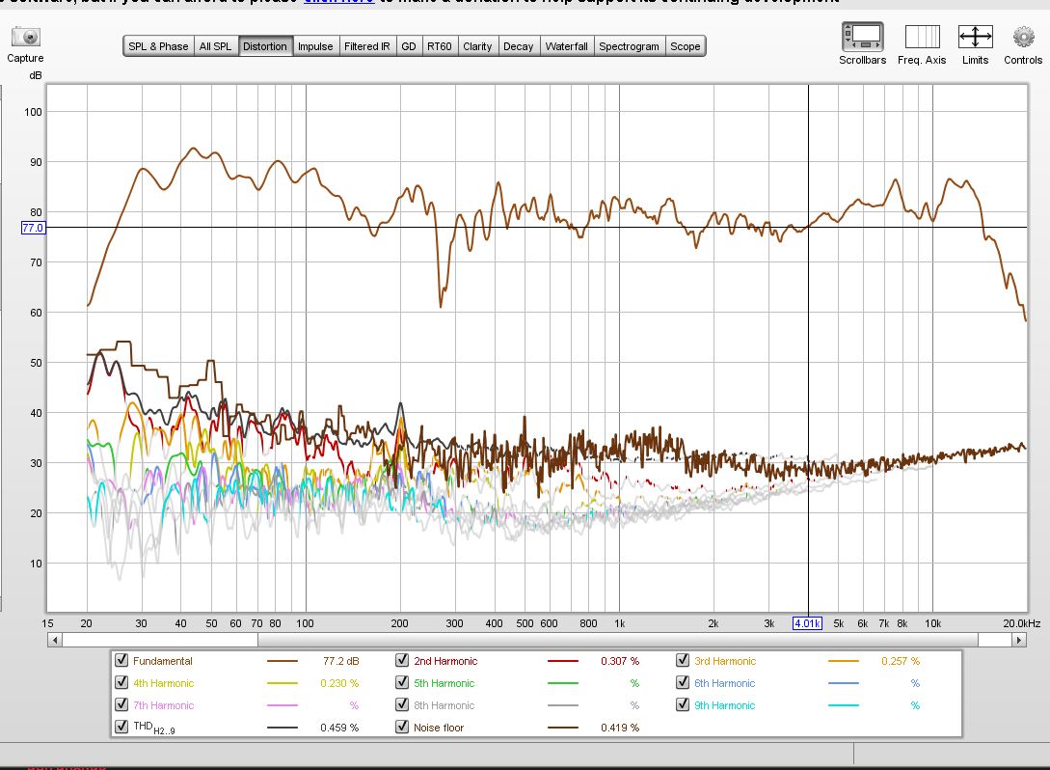
Task: Click the Fundamental brown line swatch
Action: pos(282,661)
